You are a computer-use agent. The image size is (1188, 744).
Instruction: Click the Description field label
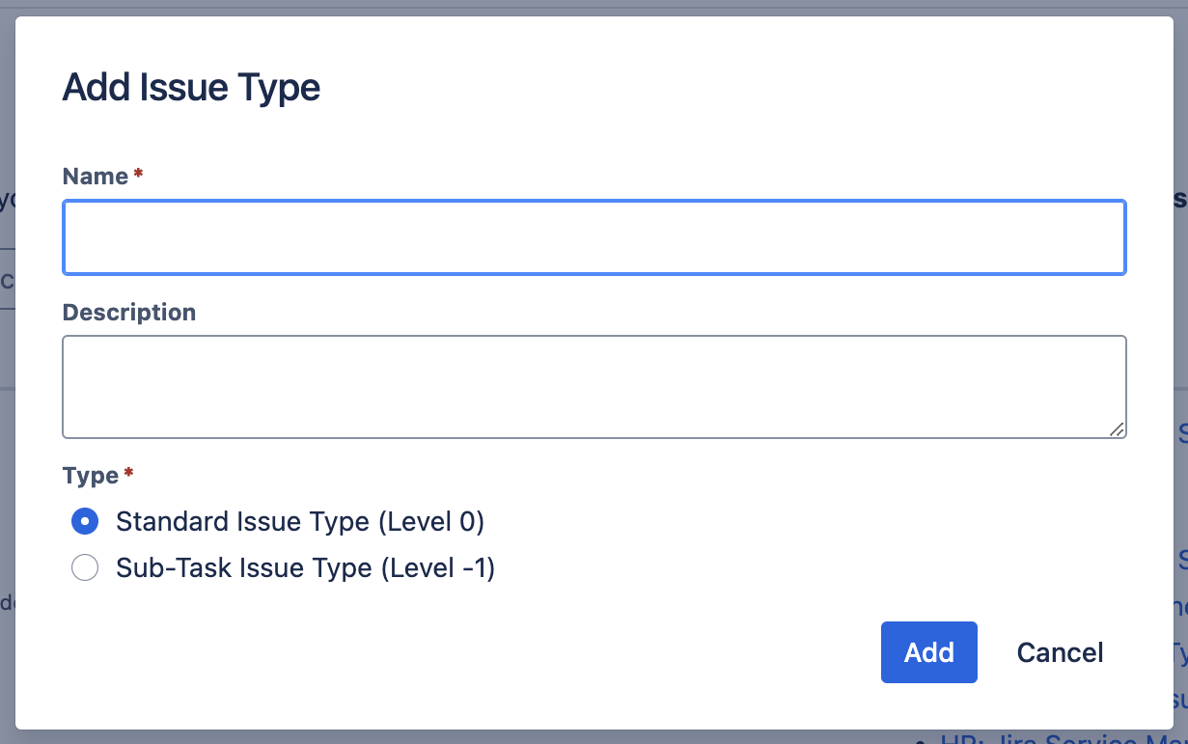point(128,313)
